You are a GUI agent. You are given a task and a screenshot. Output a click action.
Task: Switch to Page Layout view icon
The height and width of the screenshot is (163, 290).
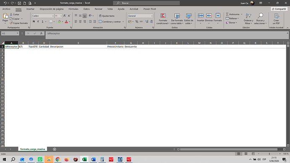[x=246, y=154]
